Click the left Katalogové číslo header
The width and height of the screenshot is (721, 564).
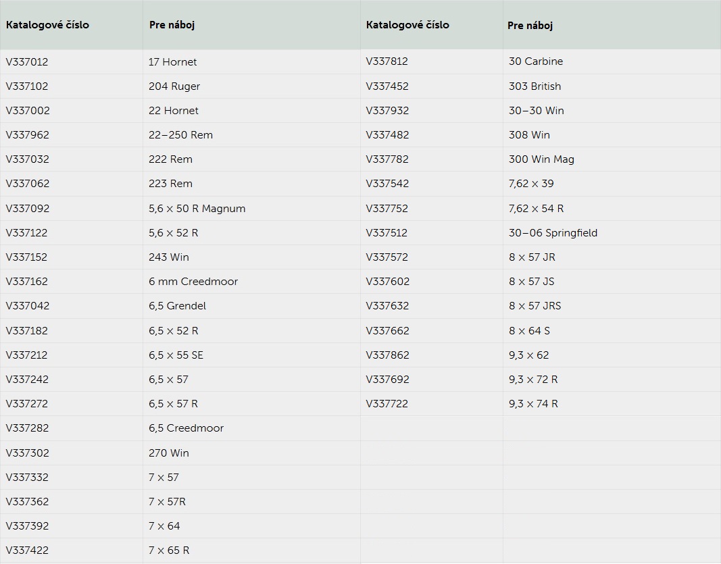pos(47,25)
